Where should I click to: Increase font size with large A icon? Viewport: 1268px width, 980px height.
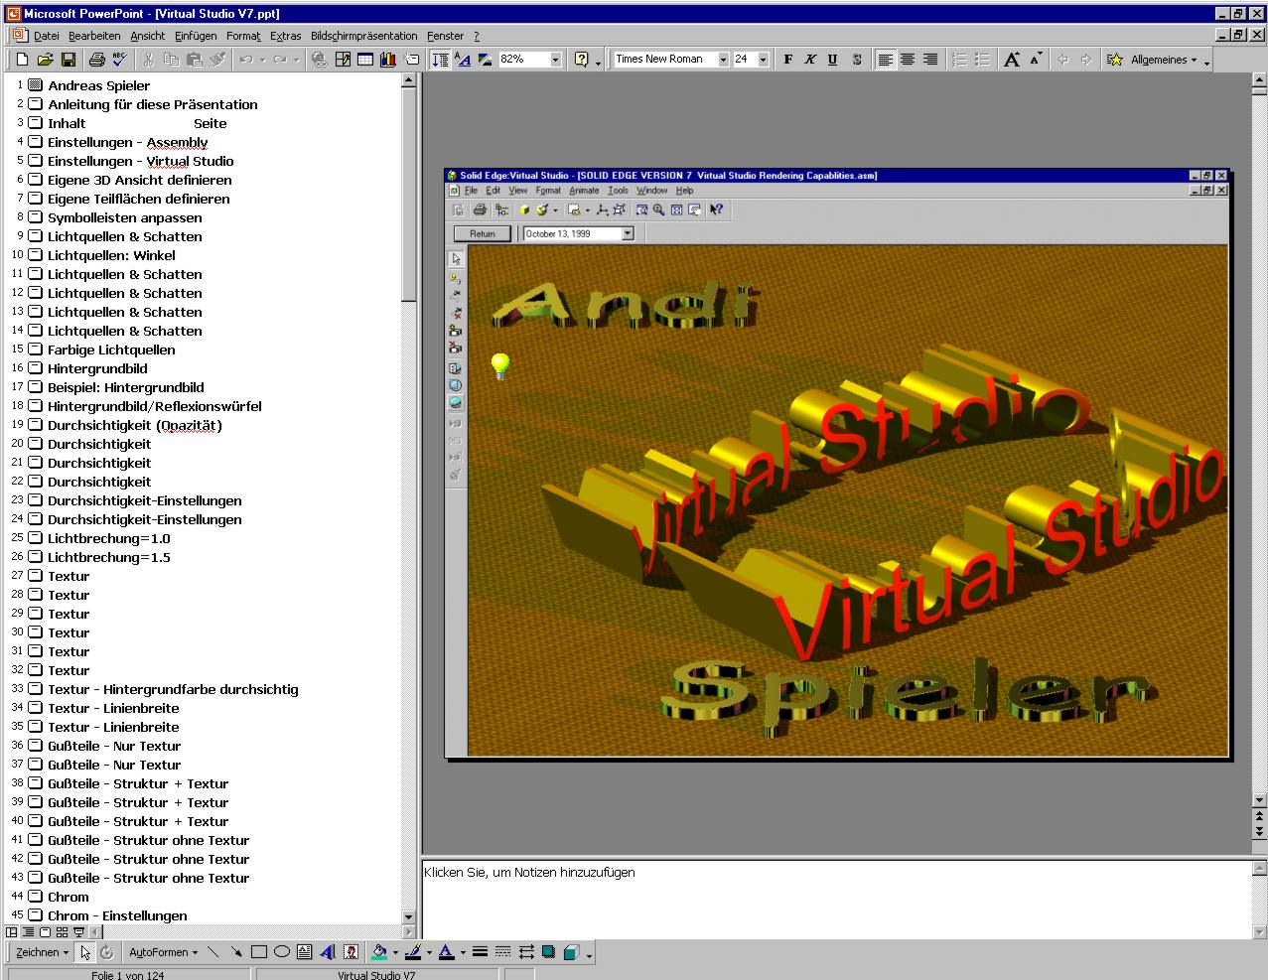pyautogui.click(x=1012, y=60)
